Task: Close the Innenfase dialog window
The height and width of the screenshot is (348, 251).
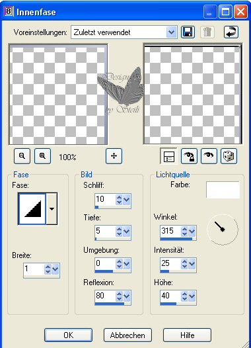Action: (241, 11)
